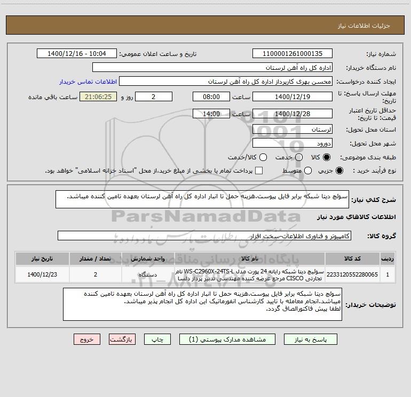
Task: Click the announcement date field 1400/12/16 - 10:04
Action: pyautogui.click(x=77, y=54)
